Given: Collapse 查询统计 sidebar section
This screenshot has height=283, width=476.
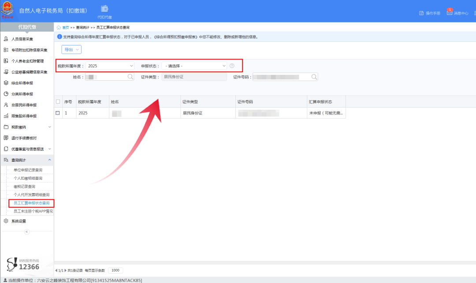Looking at the screenshot, I should point(27,160).
